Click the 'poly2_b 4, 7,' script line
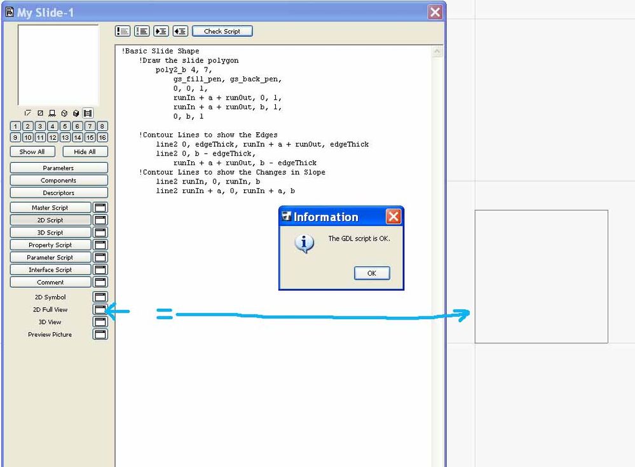Viewport: 635px width, 467px height. [x=184, y=70]
